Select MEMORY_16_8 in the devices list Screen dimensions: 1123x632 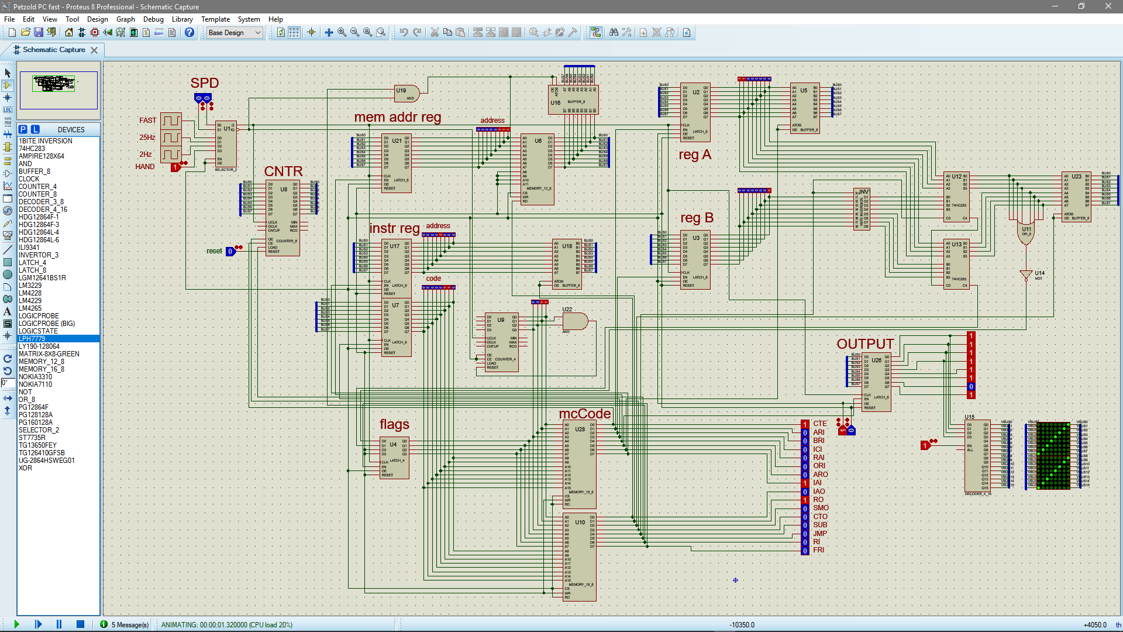tap(58, 369)
